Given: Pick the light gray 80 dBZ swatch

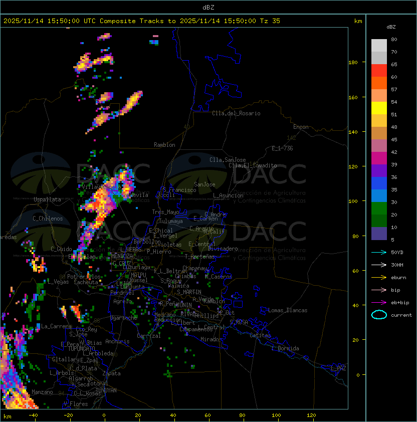Looking at the screenshot, I should point(379,45).
